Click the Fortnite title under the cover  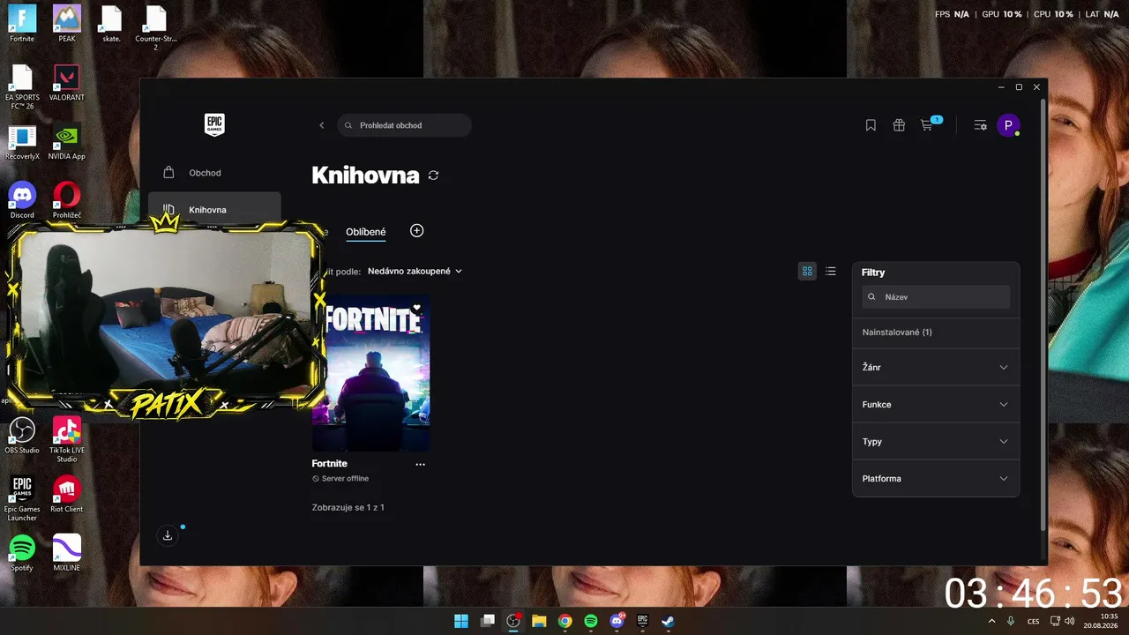coord(330,464)
